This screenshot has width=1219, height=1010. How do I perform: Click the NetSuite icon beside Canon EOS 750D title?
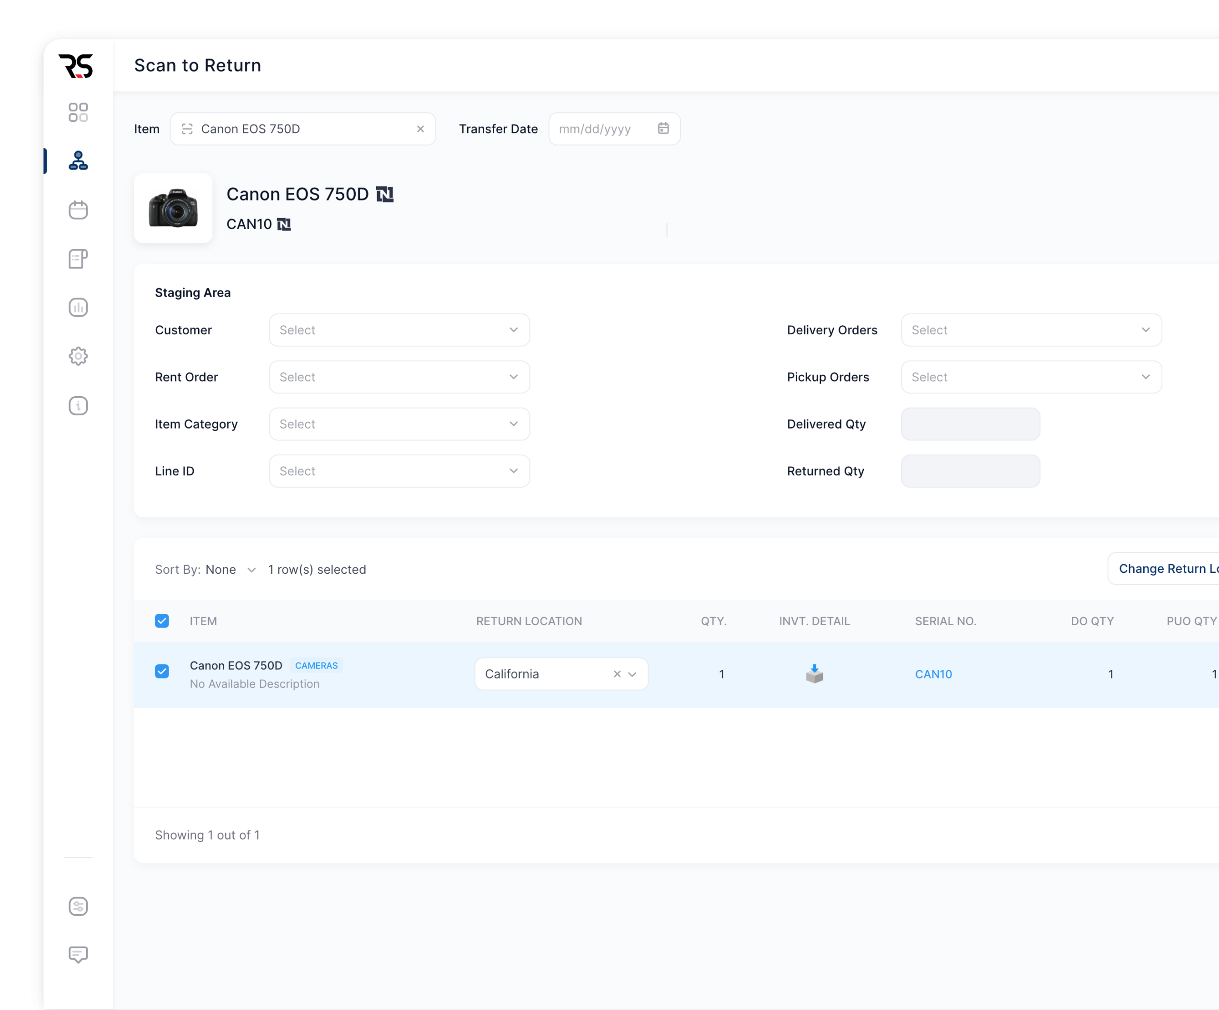[x=385, y=194]
